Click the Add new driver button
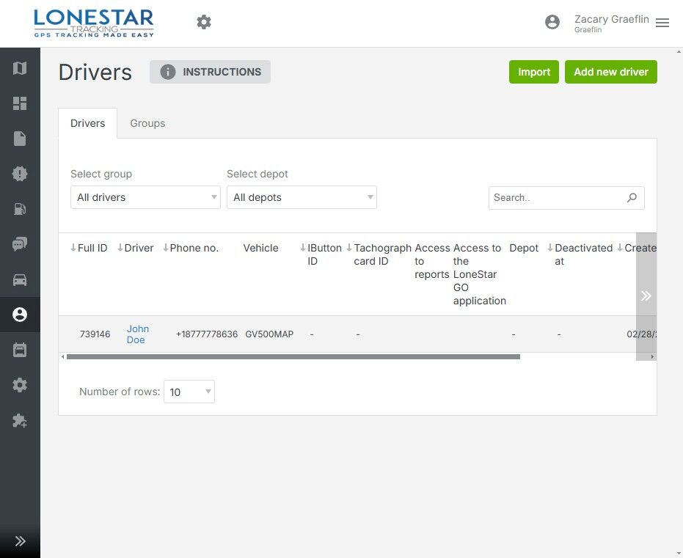Viewport: 683px width, 558px height. point(610,72)
